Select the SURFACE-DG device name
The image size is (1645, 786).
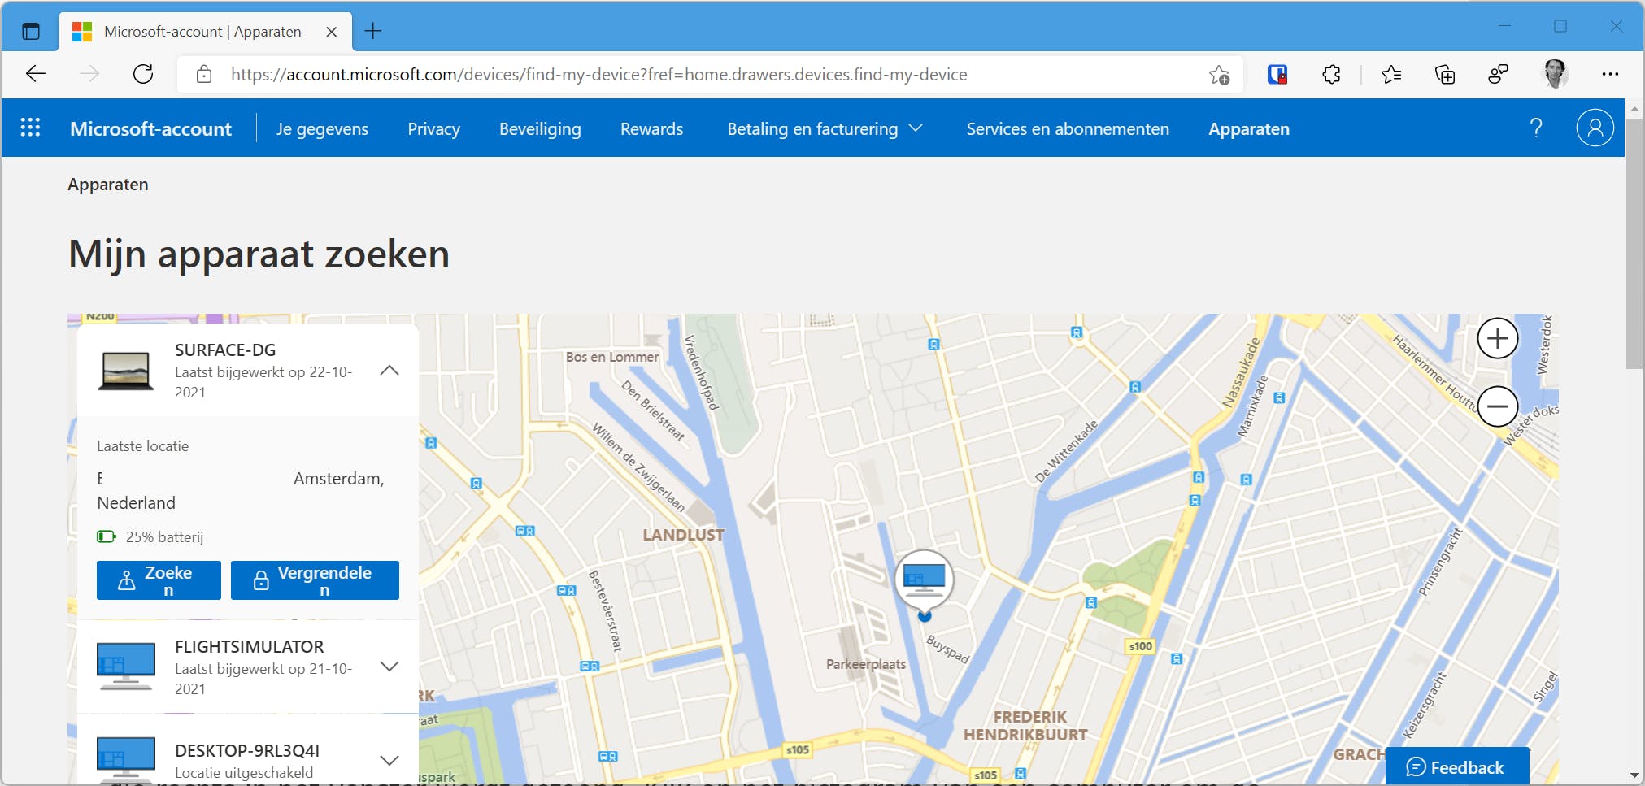(x=225, y=350)
